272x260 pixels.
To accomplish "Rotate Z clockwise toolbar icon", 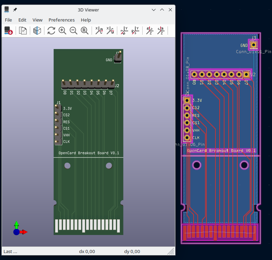I will click(150, 31).
